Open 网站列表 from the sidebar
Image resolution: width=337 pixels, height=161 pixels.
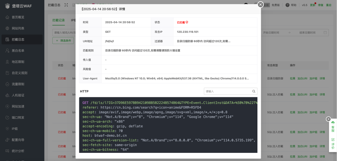pos(18,28)
